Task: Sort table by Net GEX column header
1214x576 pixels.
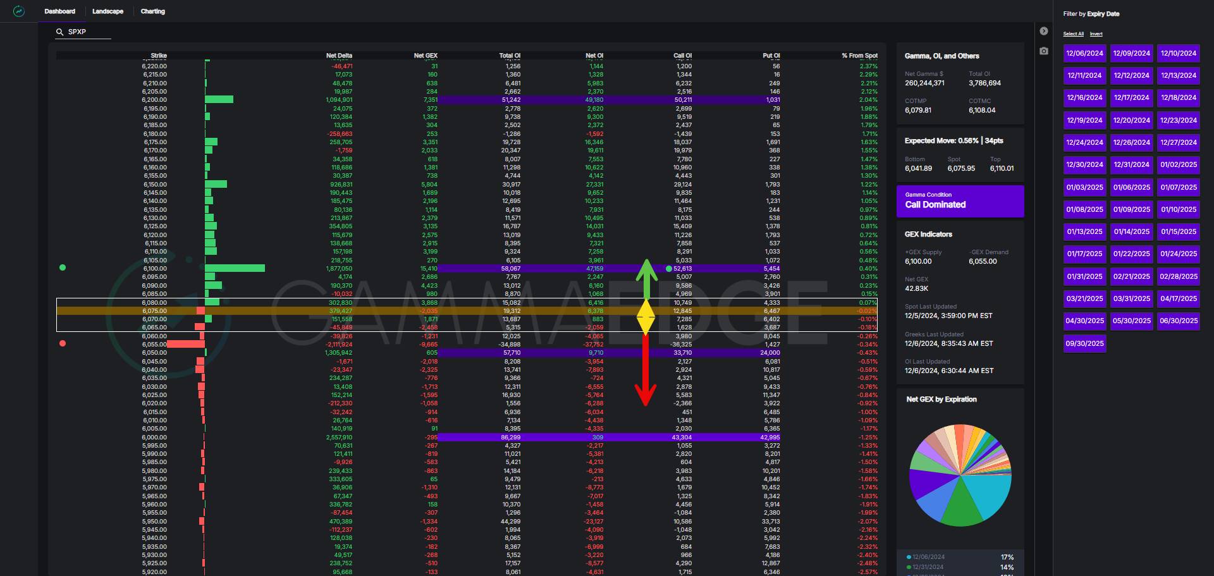Action: (425, 56)
